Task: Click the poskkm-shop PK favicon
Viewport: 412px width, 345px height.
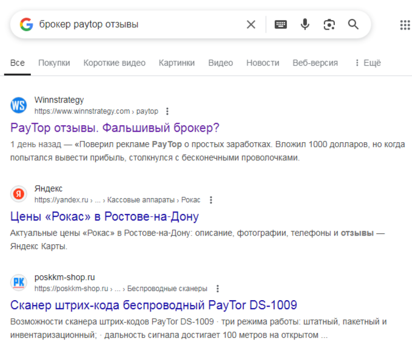Action: coord(19,282)
